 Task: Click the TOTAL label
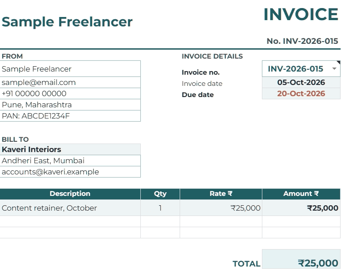(247, 263)
